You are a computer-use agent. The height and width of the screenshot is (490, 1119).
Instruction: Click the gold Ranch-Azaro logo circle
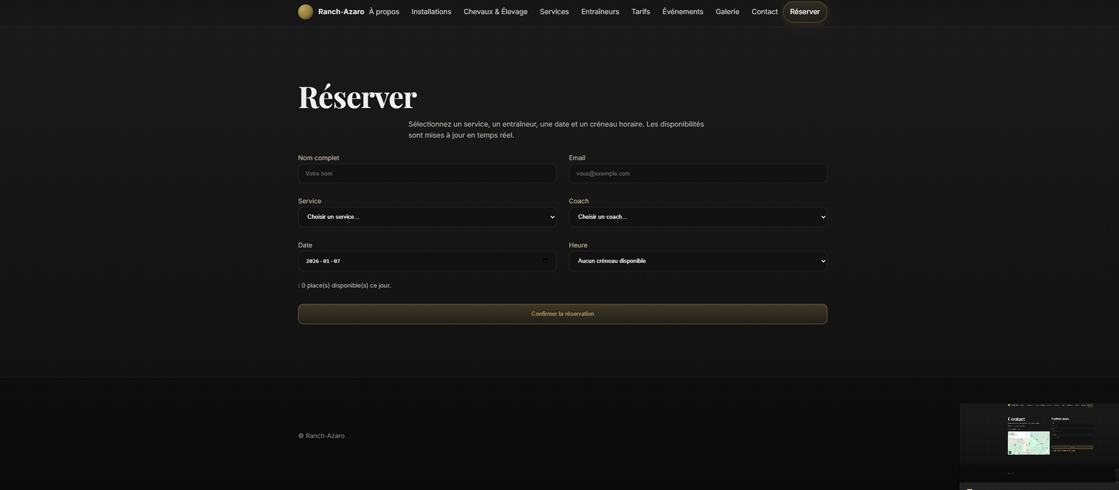pyautogui.click(x=305, y=12)
